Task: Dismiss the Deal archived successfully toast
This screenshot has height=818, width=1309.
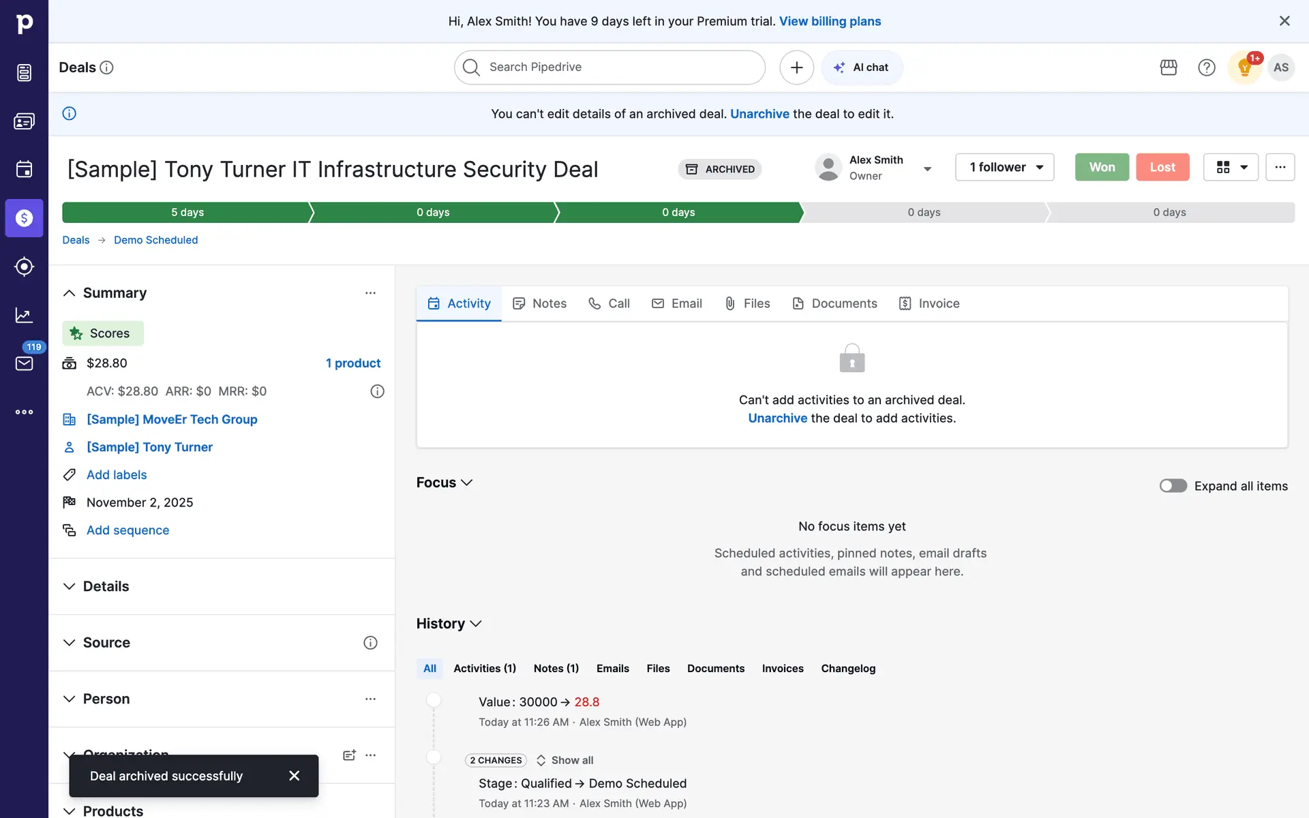Action: 294,776
